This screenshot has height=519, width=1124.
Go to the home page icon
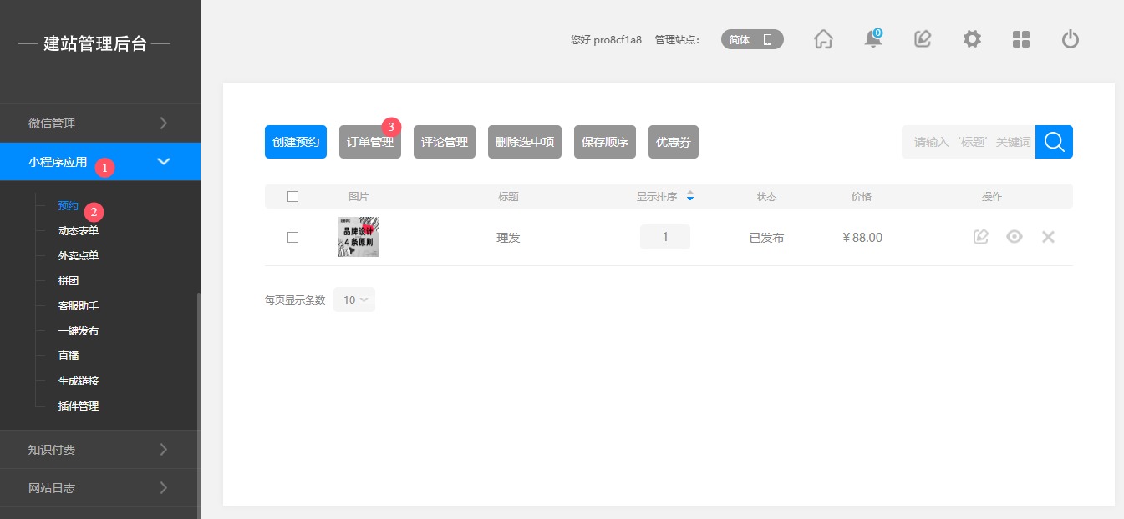(823, 39)
